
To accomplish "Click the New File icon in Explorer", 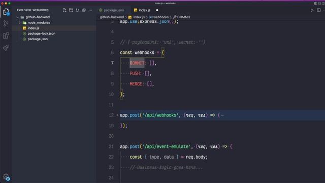I will [x=64, y=10].
